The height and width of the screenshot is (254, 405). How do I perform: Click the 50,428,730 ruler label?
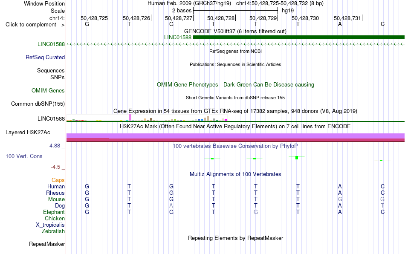click(x=305, y=18)
